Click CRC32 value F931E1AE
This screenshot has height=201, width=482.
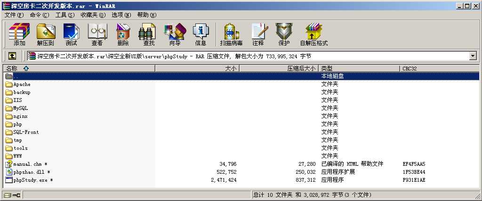414,180
